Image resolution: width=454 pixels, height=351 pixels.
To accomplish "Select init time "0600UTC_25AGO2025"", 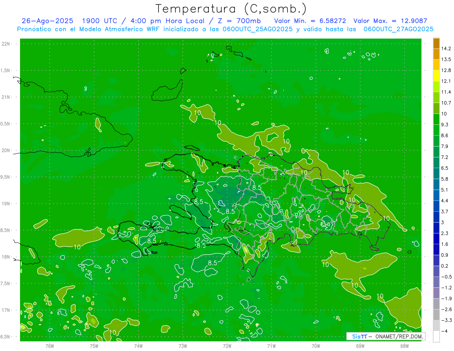I will [258, 29].
